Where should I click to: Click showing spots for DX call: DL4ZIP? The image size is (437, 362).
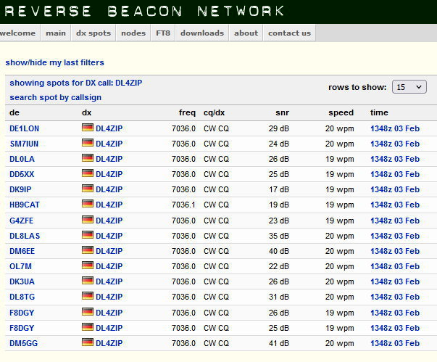[76, 83]
